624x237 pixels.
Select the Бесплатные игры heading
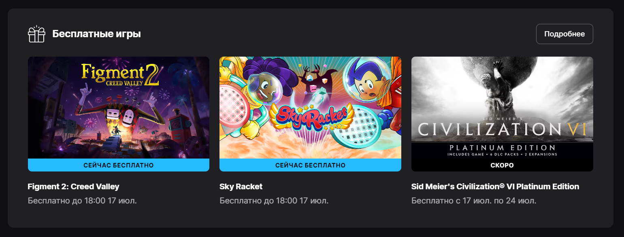(x=96, y=34)
